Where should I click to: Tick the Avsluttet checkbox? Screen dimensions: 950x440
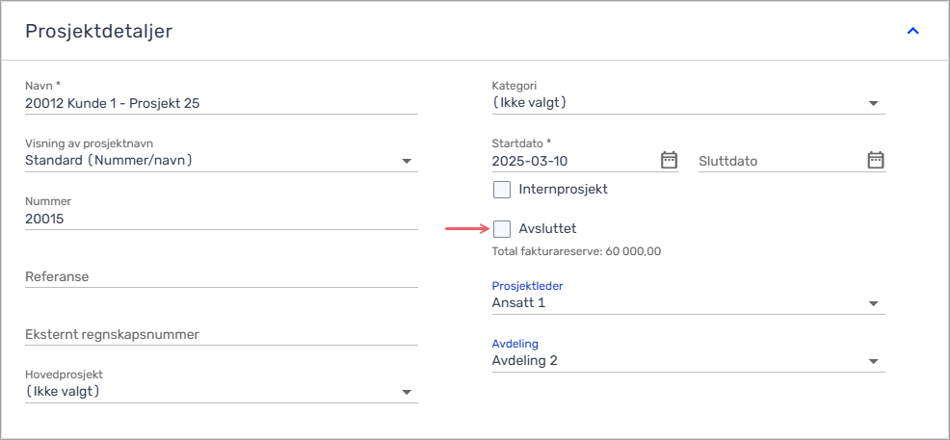pos(502,229)
